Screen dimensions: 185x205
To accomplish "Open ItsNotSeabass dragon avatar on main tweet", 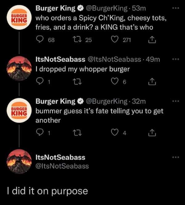I will click(x=19, y=163).
